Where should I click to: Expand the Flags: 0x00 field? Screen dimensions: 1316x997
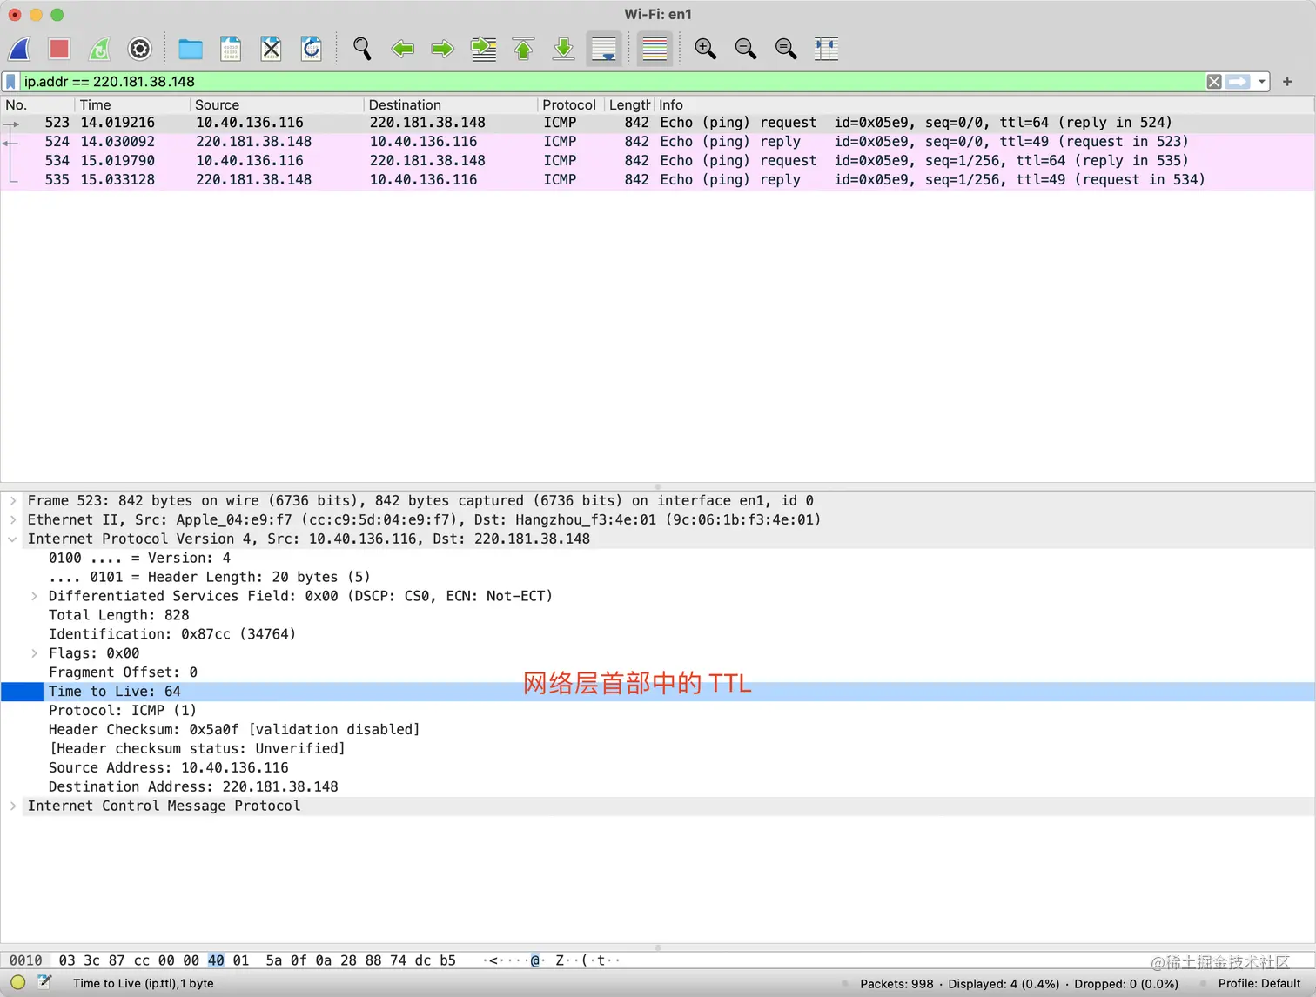34,653
